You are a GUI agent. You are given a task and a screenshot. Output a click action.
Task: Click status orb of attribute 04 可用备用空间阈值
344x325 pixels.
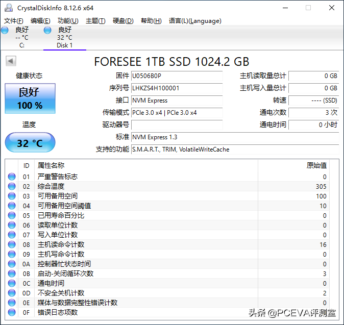[x=12, y=206]
